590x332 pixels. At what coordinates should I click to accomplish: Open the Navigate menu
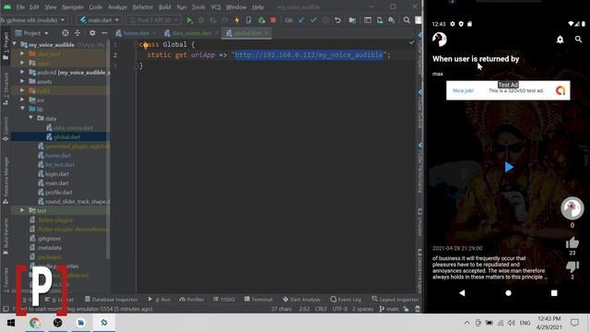(x=73, y=7)
